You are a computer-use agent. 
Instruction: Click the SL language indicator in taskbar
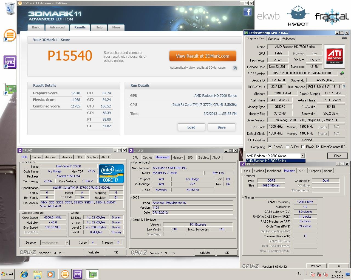pyautogui.click(x=299, y=274)
